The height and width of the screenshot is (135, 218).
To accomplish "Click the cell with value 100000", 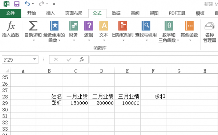I will click(x=128, y=103).
